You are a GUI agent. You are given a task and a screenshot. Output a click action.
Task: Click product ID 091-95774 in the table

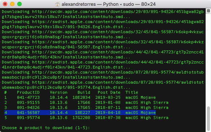28,118
